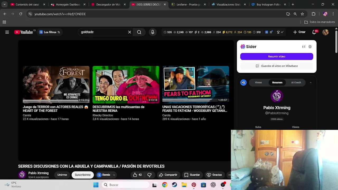Start voice search with the microphone

click(153, 32)
